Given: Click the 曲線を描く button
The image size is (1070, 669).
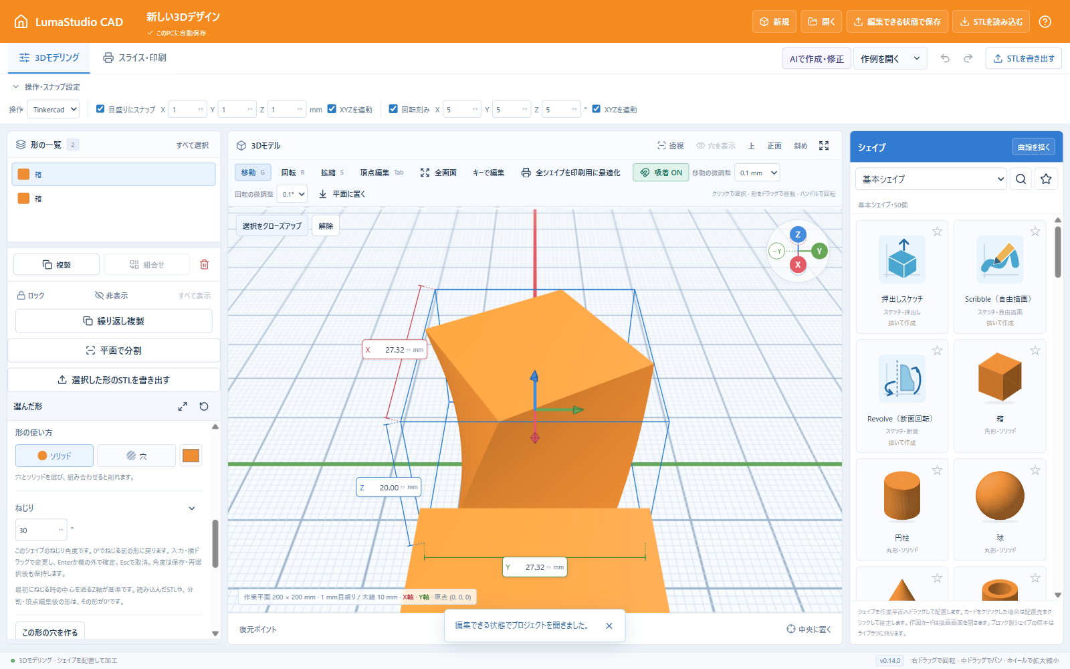Looking at the screenshot, I should 1033,147.
